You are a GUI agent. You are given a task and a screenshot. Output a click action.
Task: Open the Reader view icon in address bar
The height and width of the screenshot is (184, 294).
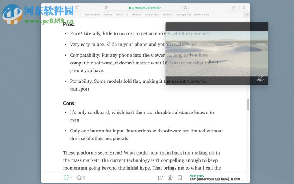(x=106, y=8)
